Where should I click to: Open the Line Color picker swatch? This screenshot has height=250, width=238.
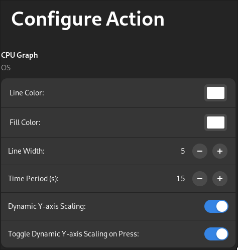click(x=215, y=93)
